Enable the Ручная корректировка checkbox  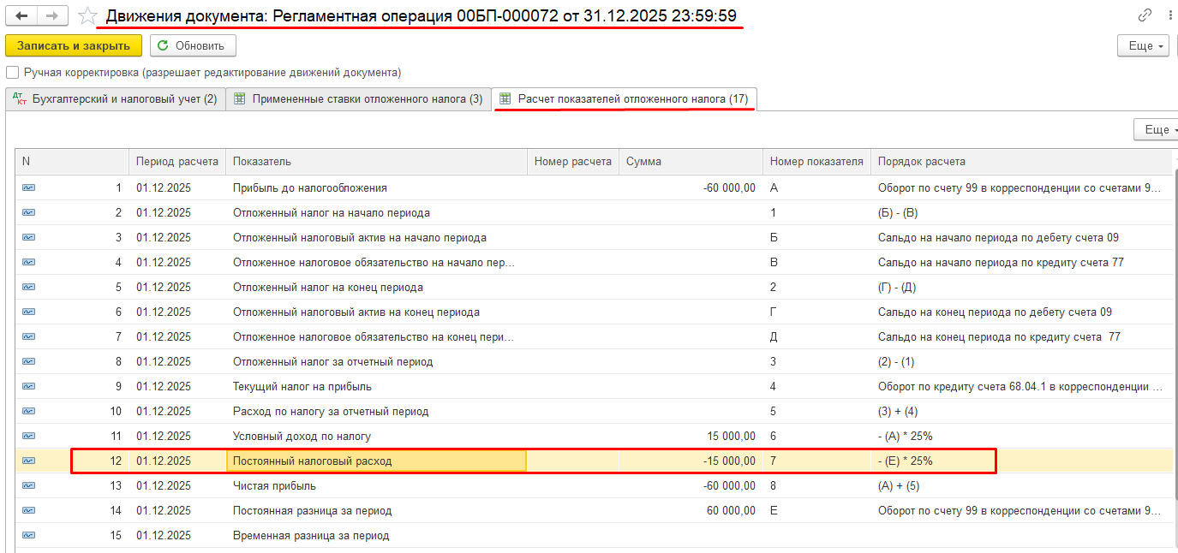(13, 73)
